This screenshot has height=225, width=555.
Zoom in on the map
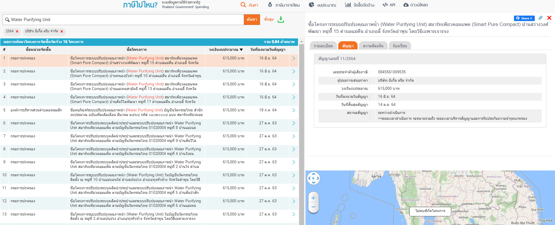(x=313, y=198)
